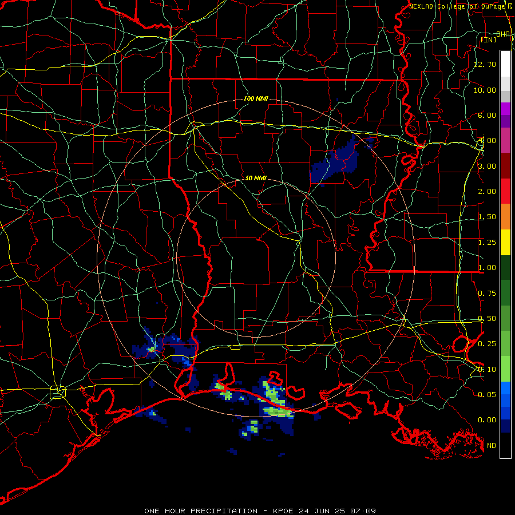Image resolution: width=515 pixels, height=515 pixels.
Task: Click the 1.25 legend value
Action: tap(487, 243)
